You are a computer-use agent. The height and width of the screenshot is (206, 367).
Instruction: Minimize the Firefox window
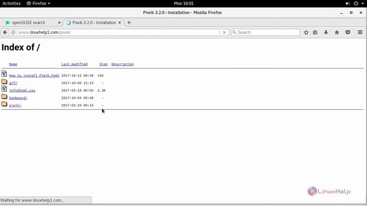point(342,13)
